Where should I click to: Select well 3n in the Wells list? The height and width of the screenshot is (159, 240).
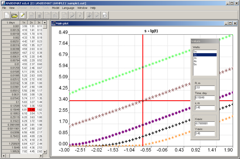click(205, 58)
